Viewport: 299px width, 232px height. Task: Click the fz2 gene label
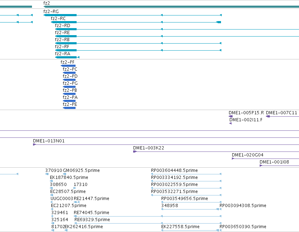46,3
